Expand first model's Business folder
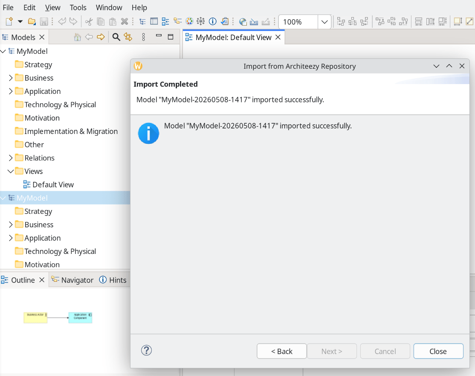Image resolution: width=475 pixels, height=376 pixels. pyautogui.click(x=11, y=78)
